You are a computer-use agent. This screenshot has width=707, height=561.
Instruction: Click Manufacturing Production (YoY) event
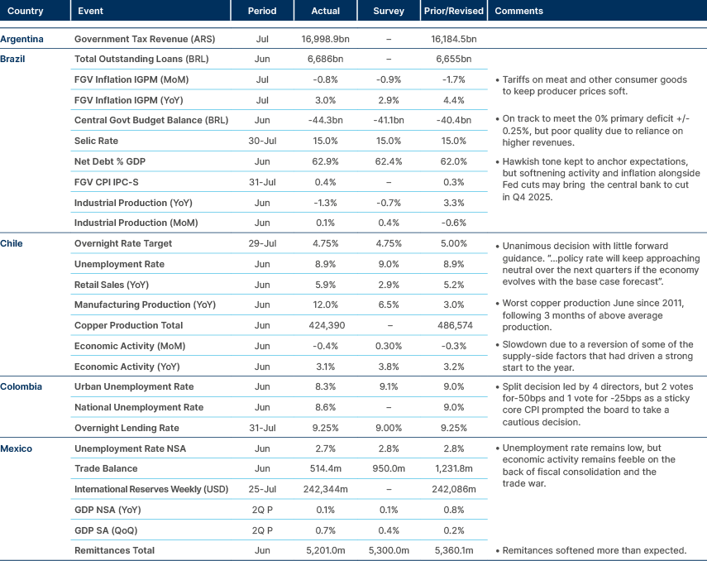pyautogui.click(x=146, y=304)
